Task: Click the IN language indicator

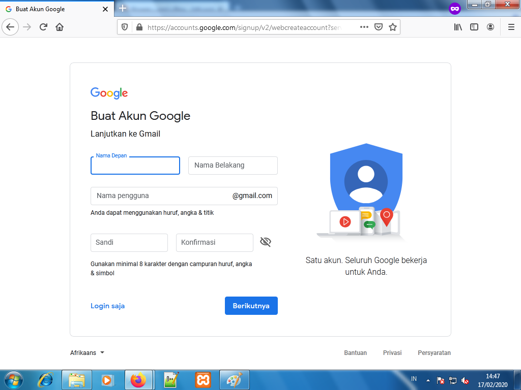Action: (x=414, y=379)
